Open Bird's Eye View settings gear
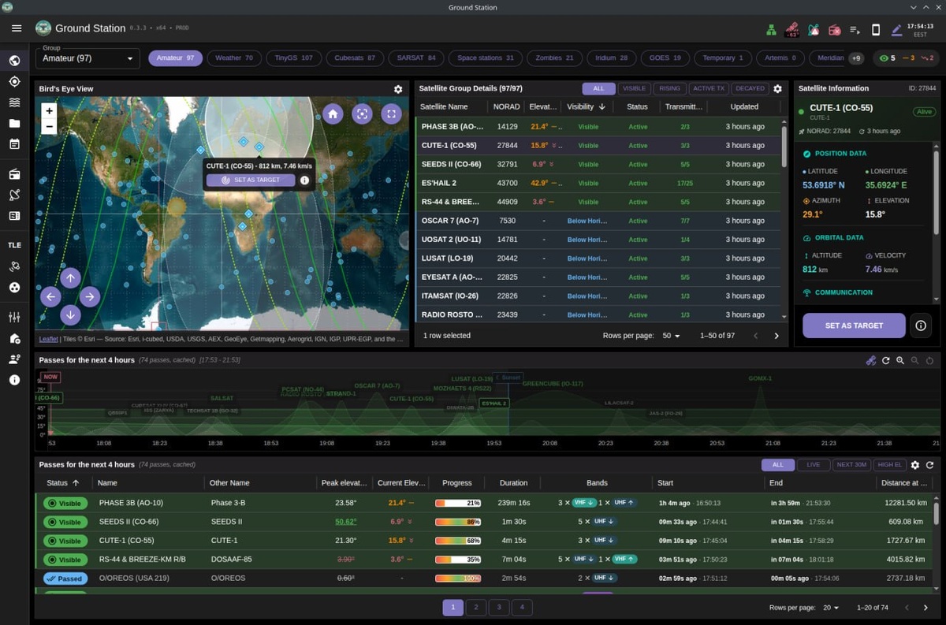 [x=398, y=90]
